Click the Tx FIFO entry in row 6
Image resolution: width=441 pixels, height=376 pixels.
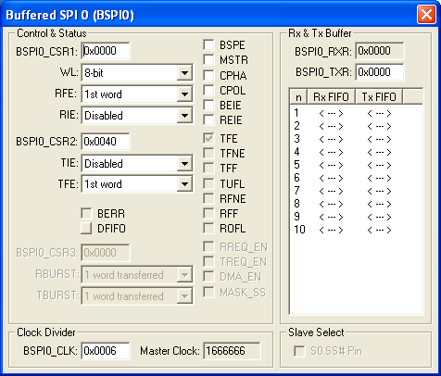coord(379,178)
